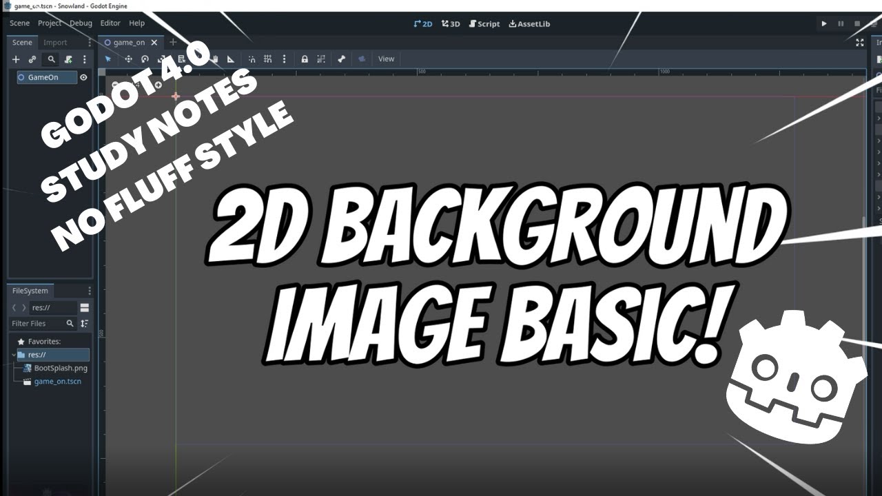
Task: Open the Debug menu
Action: [81, 23]
